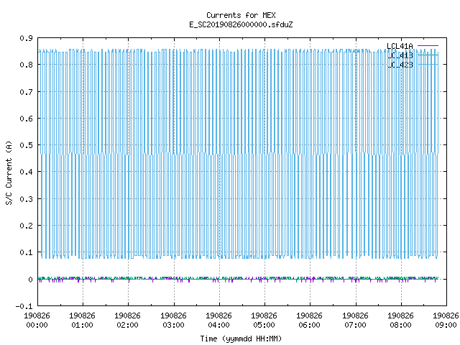
Task: Click the y-axis tick label '0.8'
Action: [26, 65]
